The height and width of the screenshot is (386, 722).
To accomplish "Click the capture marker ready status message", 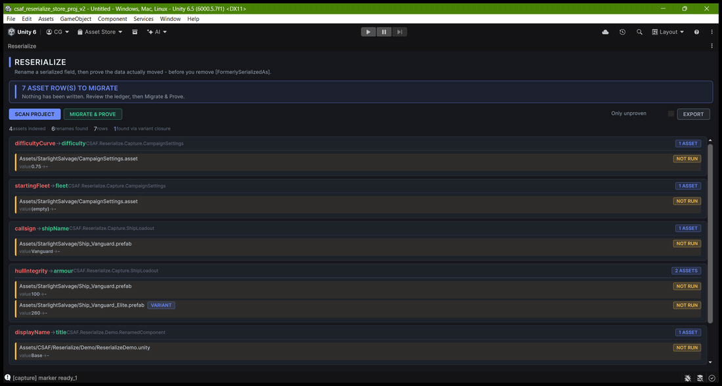I will [45, 377].
